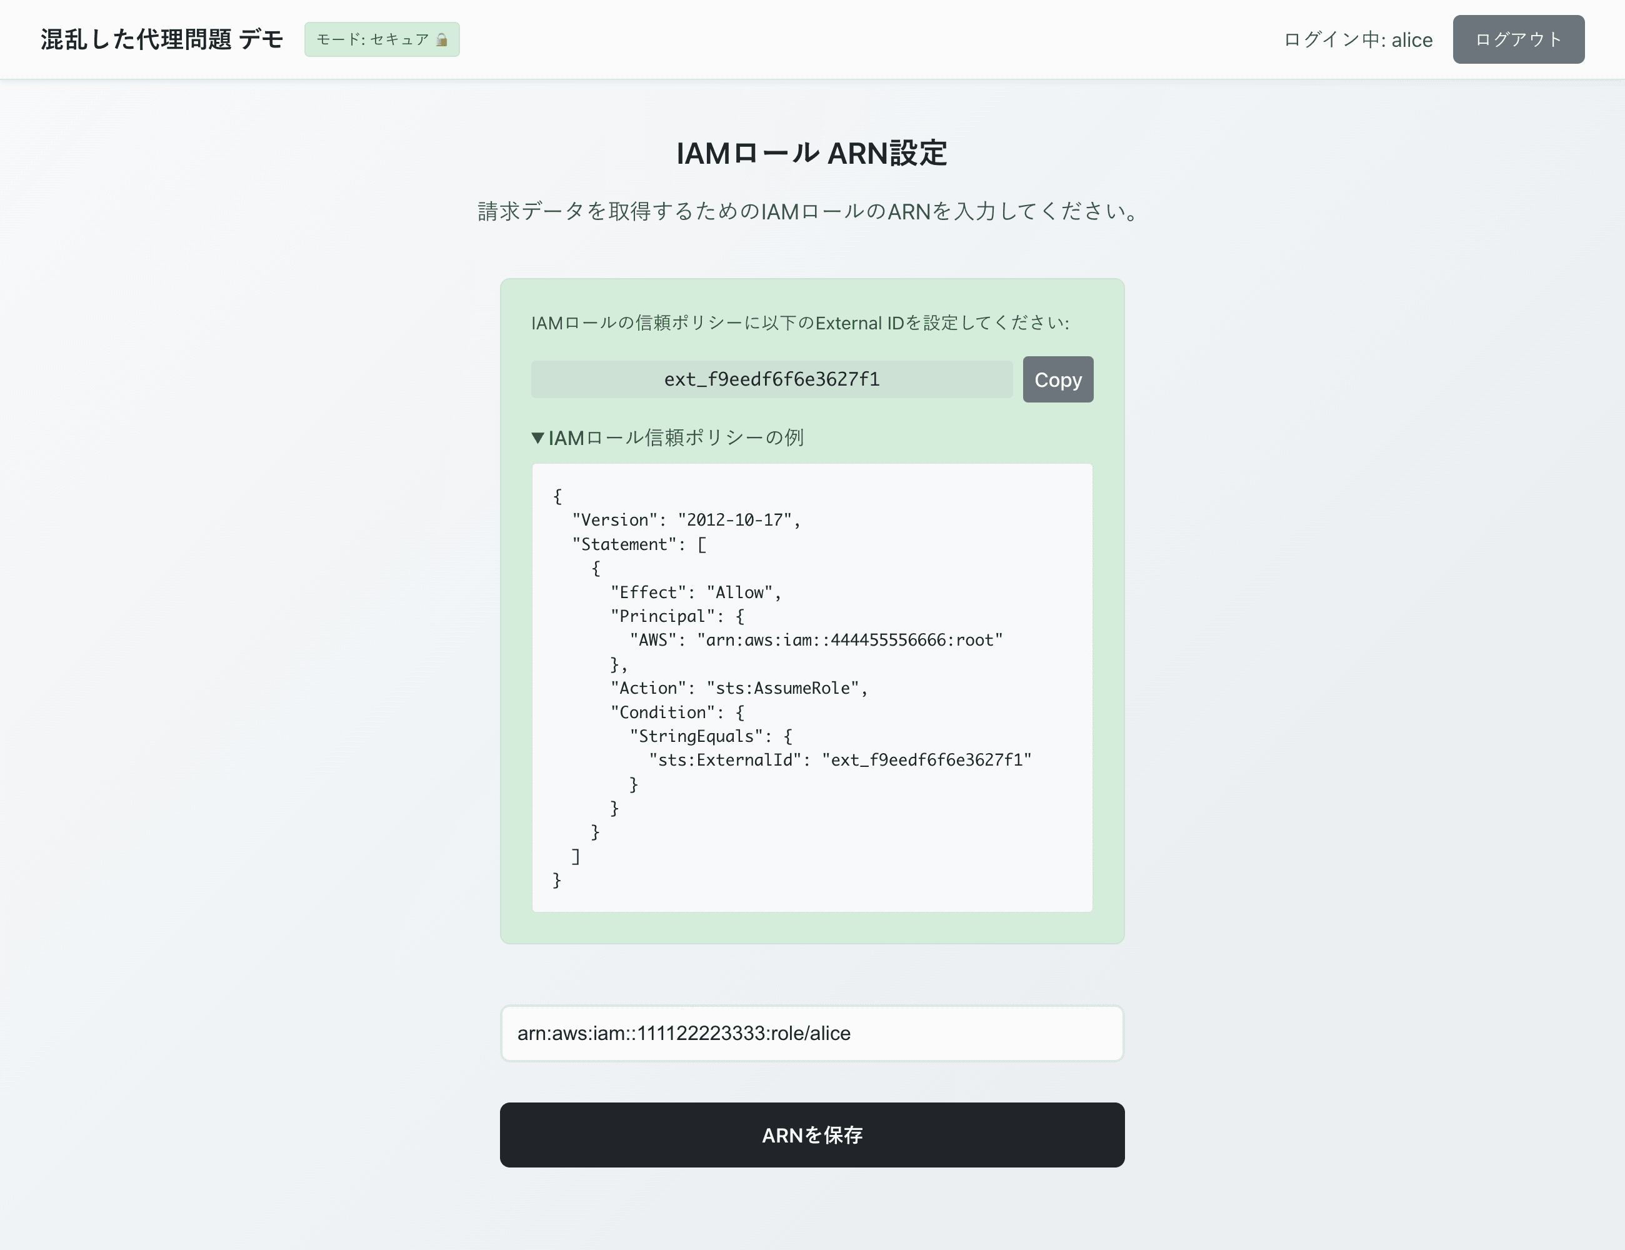Click the ログイン中: alice user label
Viewport: 1625px width, 1250px height.
click(x=1358, y=39)
